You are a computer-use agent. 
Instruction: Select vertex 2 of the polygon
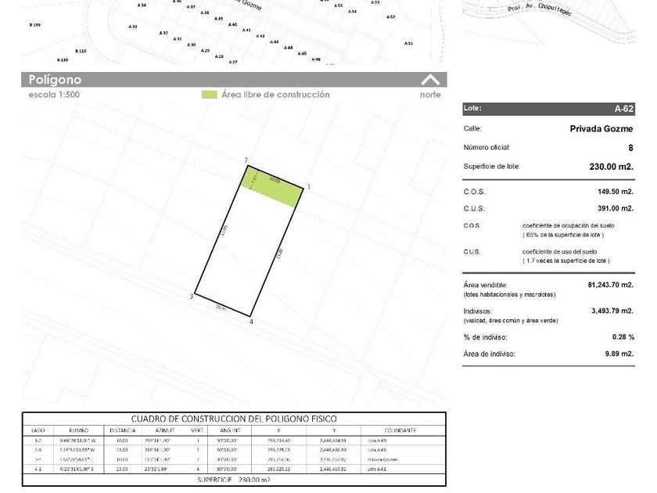(x=246, y=160)
